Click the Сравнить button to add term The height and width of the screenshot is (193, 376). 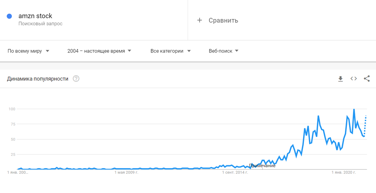point(217,20)
